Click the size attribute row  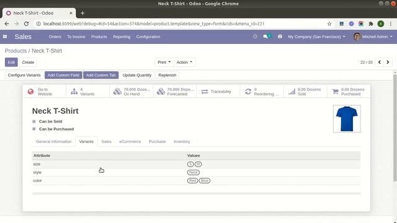(196, 164)
